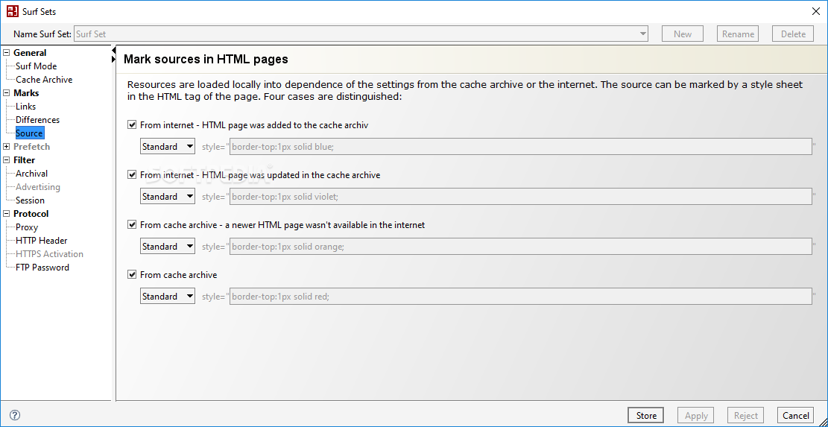Image resolution: width=828 pixels, height=427 pixels.
Task: Click the help question mark icon
Action: point(14,415)
